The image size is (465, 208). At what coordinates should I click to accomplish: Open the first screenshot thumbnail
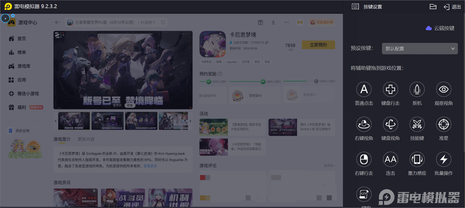pyautogui.click(x=74, y=121)
